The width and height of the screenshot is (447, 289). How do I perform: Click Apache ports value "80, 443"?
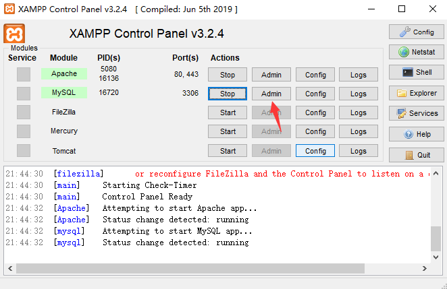[186, 74]
